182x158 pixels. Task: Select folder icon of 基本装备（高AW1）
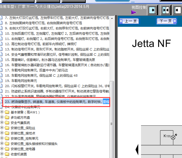(7, 112)
